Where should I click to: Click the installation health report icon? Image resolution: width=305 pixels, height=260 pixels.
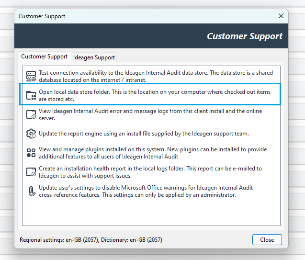[31, 172]
